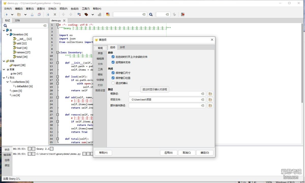Collapse the 变量 tree node
The width and height of the screenshot is (305, 183).
point(4,69)
